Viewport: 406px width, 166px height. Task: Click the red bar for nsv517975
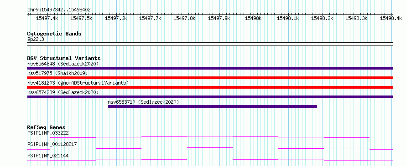[210, 78]
